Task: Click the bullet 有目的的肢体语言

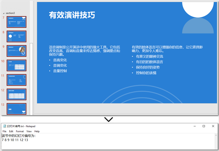Action: pyautogui.click(x=150, y=62)
